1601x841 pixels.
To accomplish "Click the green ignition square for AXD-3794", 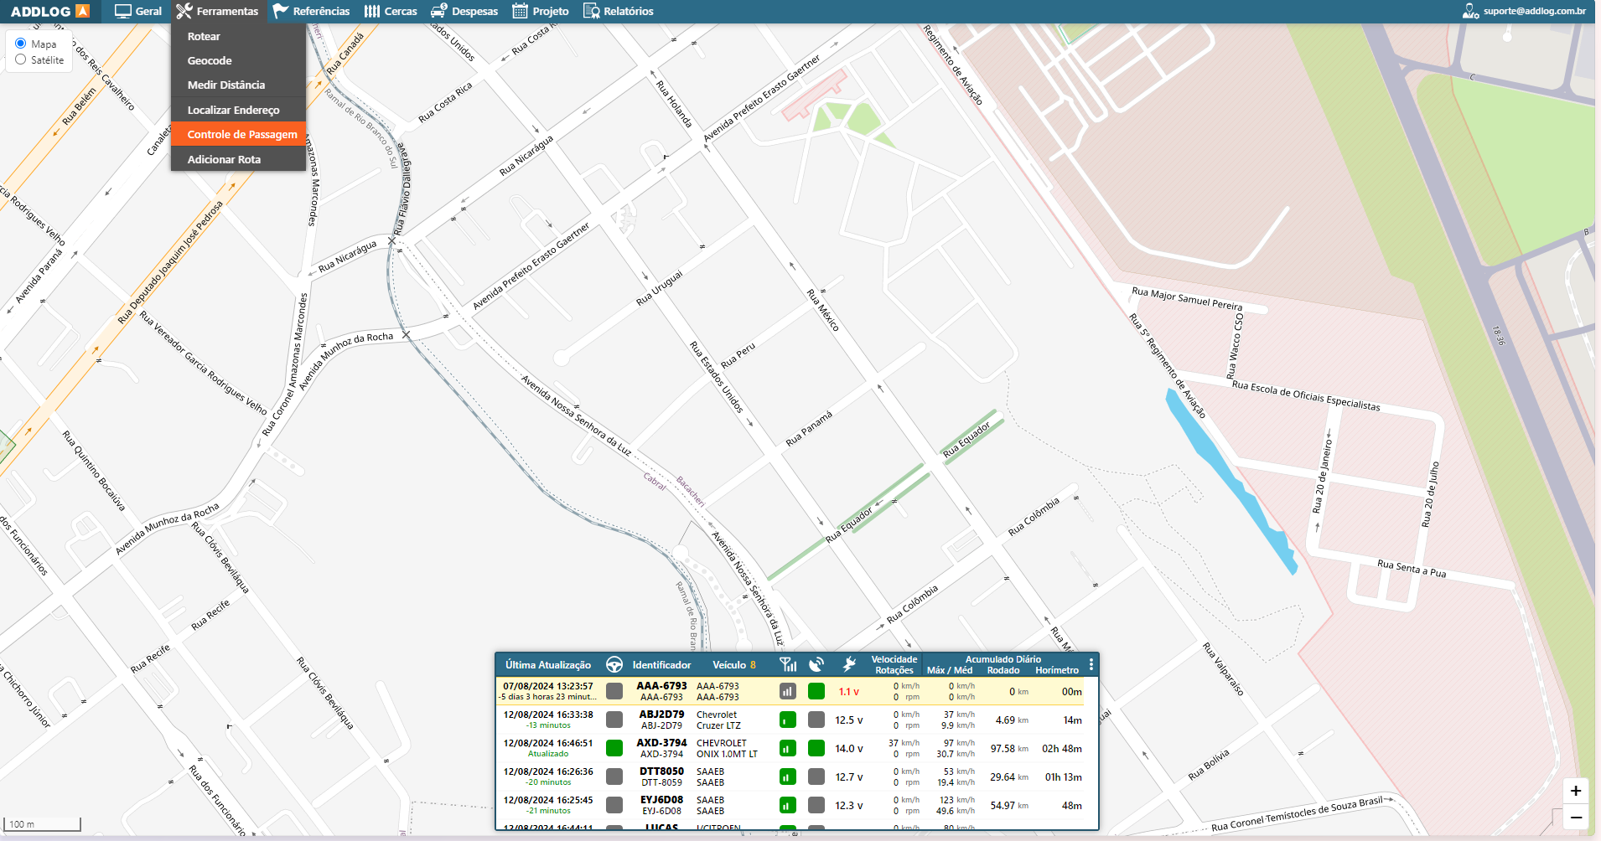I will [614, 748].
